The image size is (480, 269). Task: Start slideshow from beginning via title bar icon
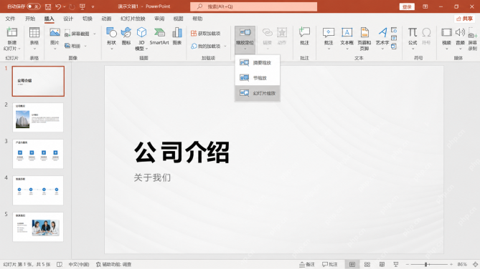82,6
